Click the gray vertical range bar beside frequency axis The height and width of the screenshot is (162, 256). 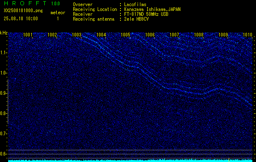pyautogui.click(x=8, y=102)
